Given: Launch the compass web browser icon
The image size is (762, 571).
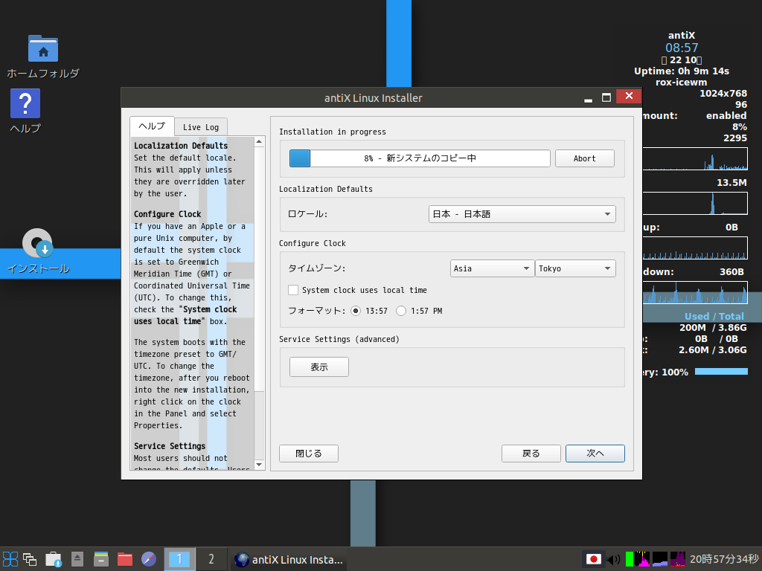Looking at the screenshot, I should tap(149, 559).
